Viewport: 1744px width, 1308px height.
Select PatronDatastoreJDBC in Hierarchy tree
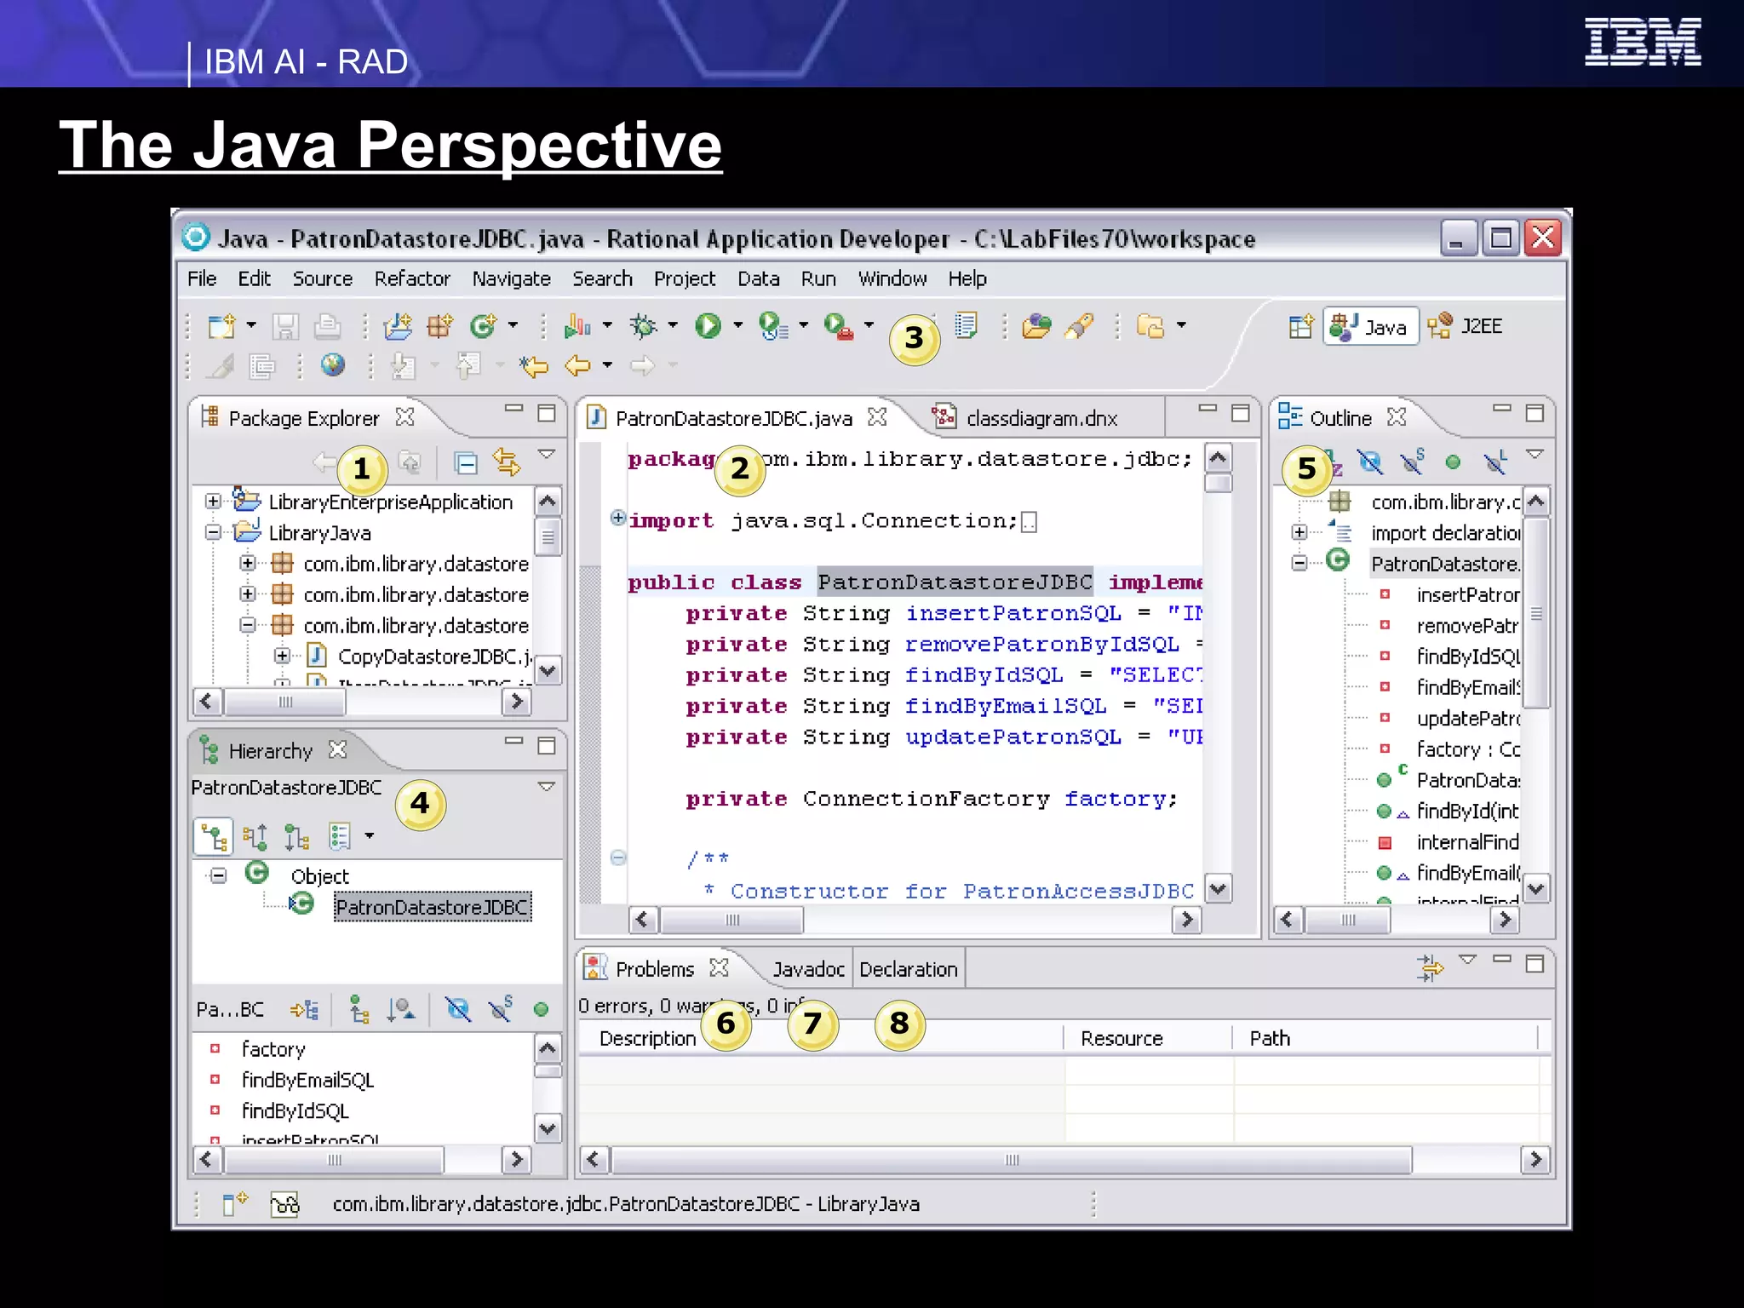[432, 907]
